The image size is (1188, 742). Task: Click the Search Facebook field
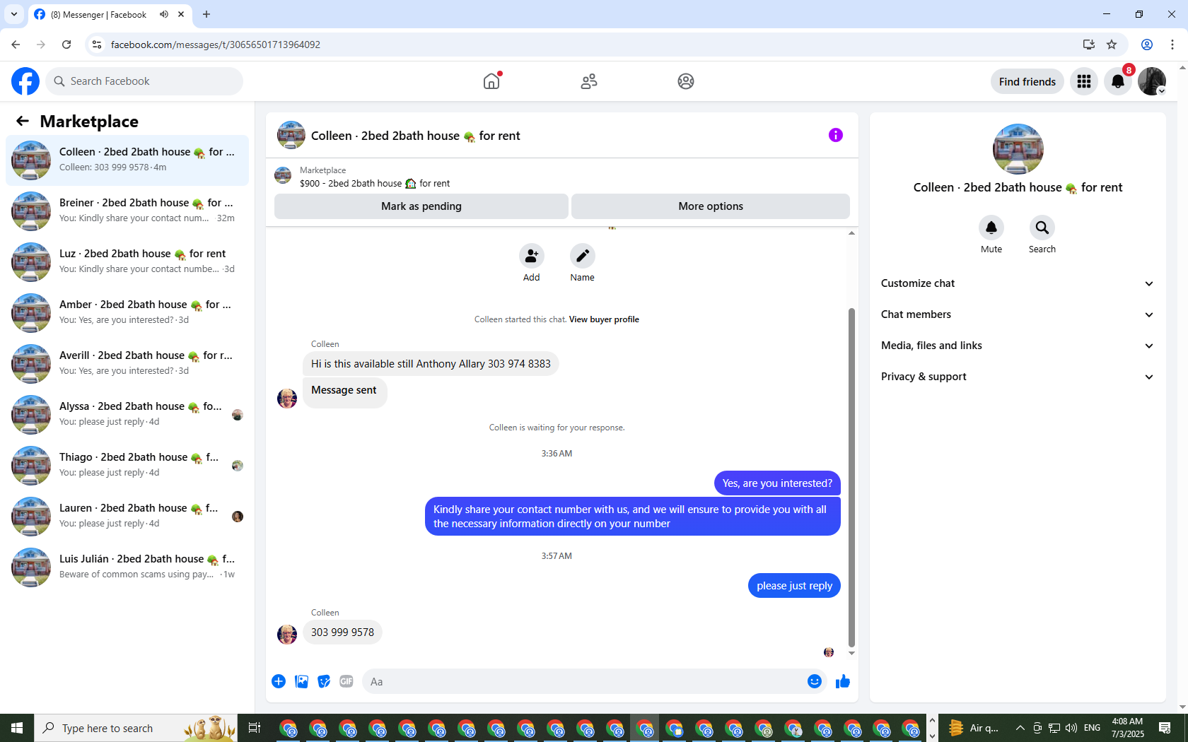point(144,81)
